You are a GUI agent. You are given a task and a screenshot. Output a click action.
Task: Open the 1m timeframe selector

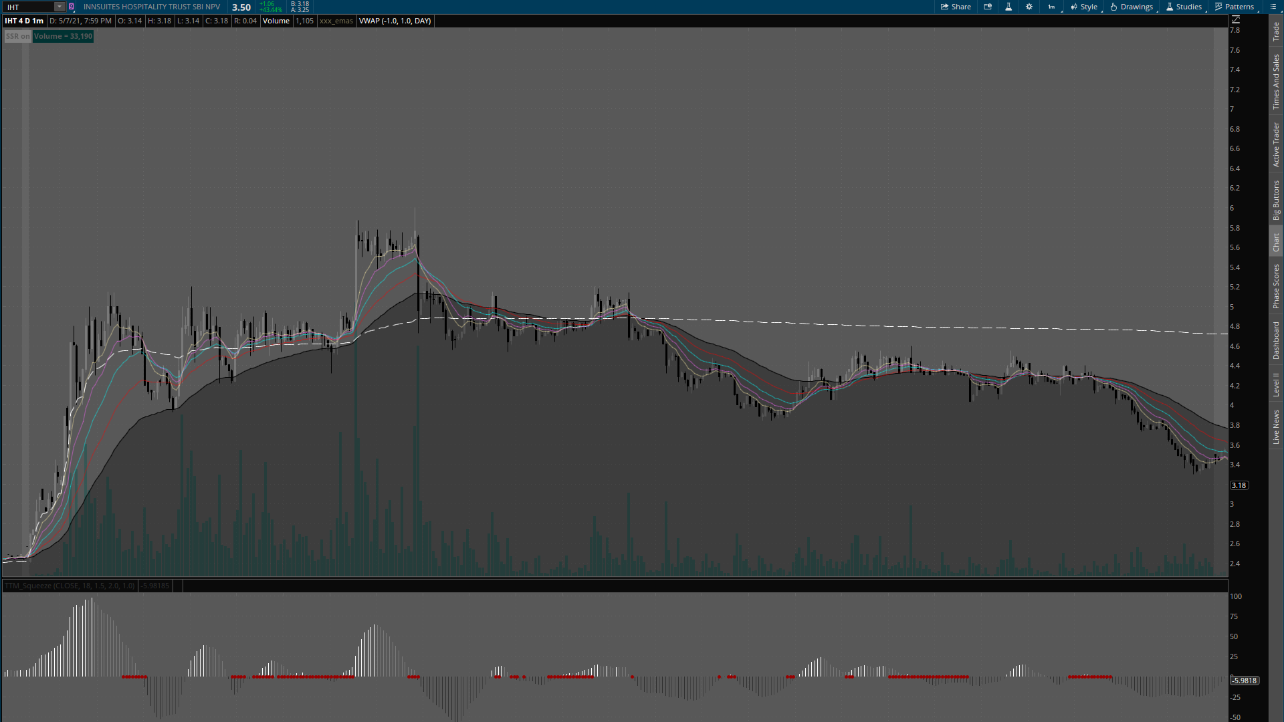(1052, 7)
